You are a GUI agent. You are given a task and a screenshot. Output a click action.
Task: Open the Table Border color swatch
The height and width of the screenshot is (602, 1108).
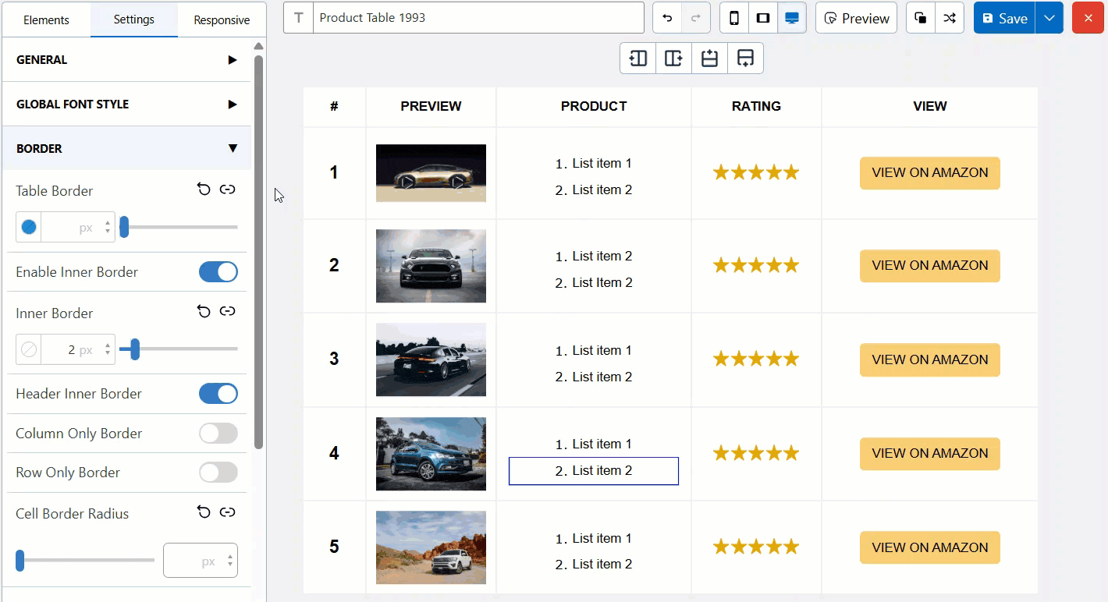(x=29, y=228)
